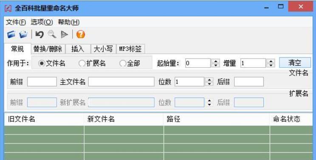Switch to the 大小写 tab
The width and height of the screenshot is (316, 160).
tap(103, 49)
